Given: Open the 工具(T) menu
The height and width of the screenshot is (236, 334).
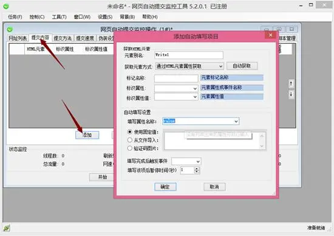Looking at the screenshot, I should pos(60,17).
